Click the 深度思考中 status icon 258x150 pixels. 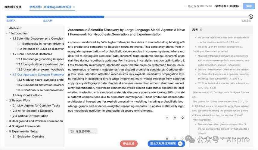pos(72,131)
